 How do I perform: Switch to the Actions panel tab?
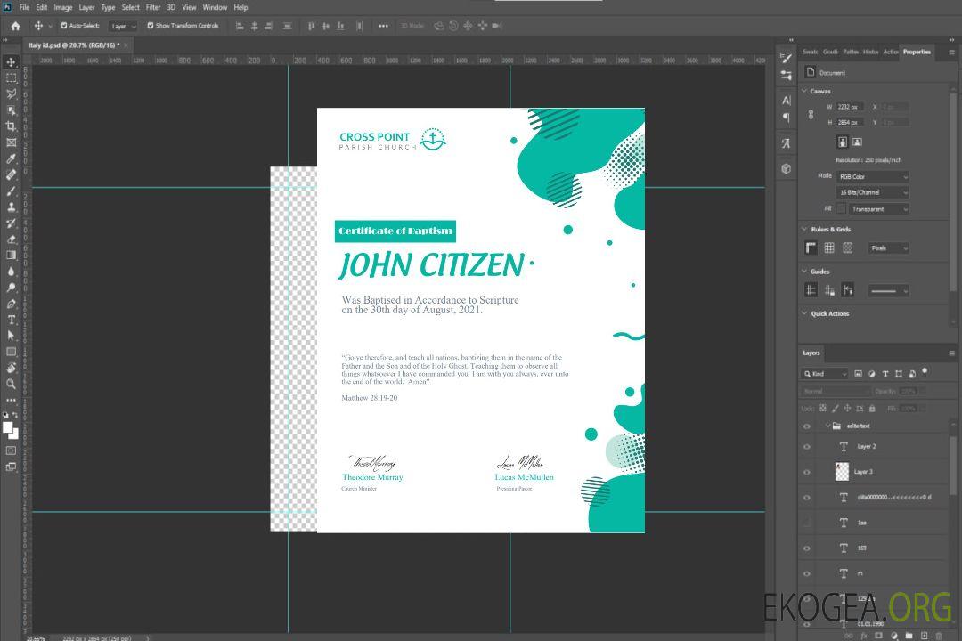click(890, 52)
